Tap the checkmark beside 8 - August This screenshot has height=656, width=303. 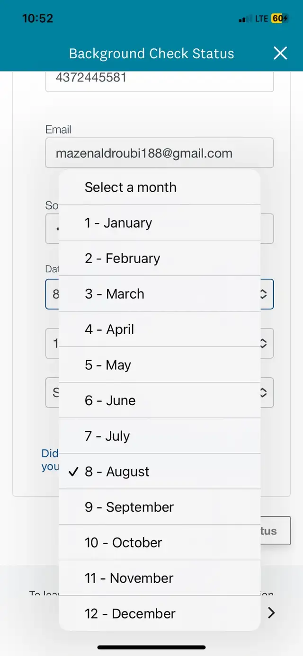(73, 471)
